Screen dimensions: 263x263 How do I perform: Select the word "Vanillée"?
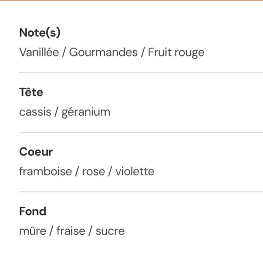click(x=39, y=52)
